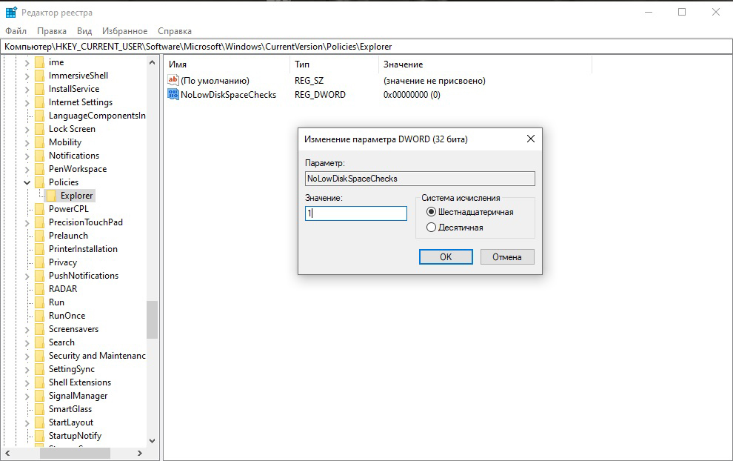The height and width of the screenshot is (461, 733).
Task: Select the Десятичная radio button
Action: pyautogui.click(x=432, y=228)
